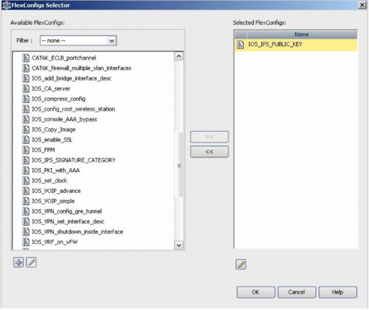369x310 pixels.
Task: Select IOS_IPS_SIGNATURE_CATEGORY in available list
Action: pyautogui.click(x=74, y=160)
